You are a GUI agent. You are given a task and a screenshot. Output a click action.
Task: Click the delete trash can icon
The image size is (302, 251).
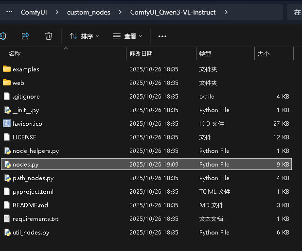(49, 36)
